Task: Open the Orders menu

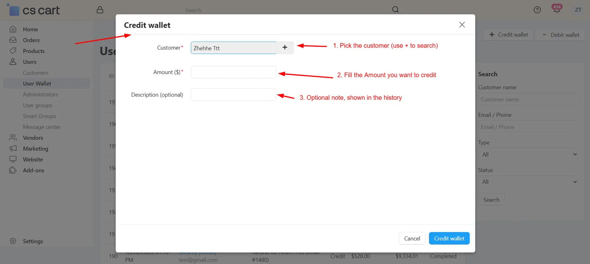Action: pos(31,40)
